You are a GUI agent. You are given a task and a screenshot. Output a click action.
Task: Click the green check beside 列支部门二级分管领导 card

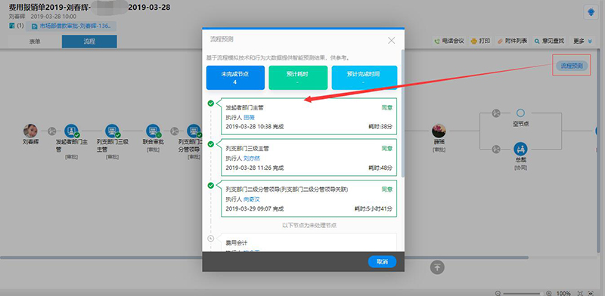211,186
